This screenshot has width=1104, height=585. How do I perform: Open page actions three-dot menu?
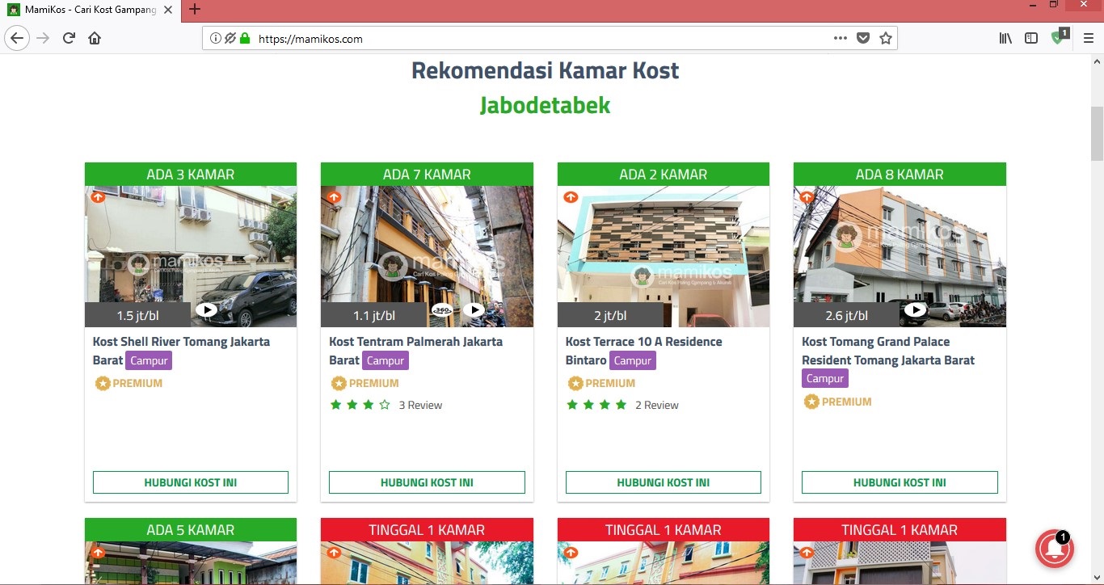click(x=841, y=38)
